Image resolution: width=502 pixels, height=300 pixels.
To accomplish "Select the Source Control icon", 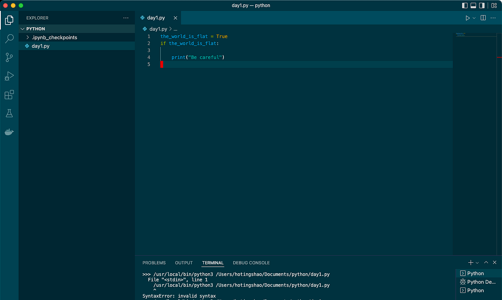I will [x=9, y=57].
